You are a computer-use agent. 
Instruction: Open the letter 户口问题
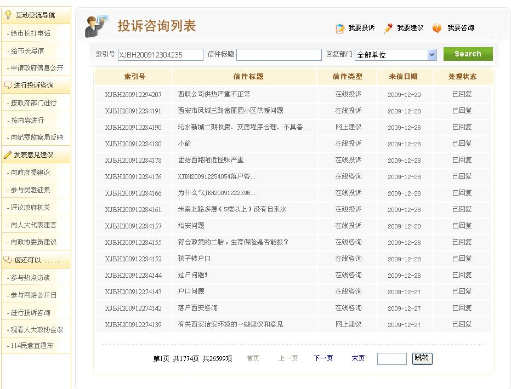pyautogui.click(x=191, y=291)
